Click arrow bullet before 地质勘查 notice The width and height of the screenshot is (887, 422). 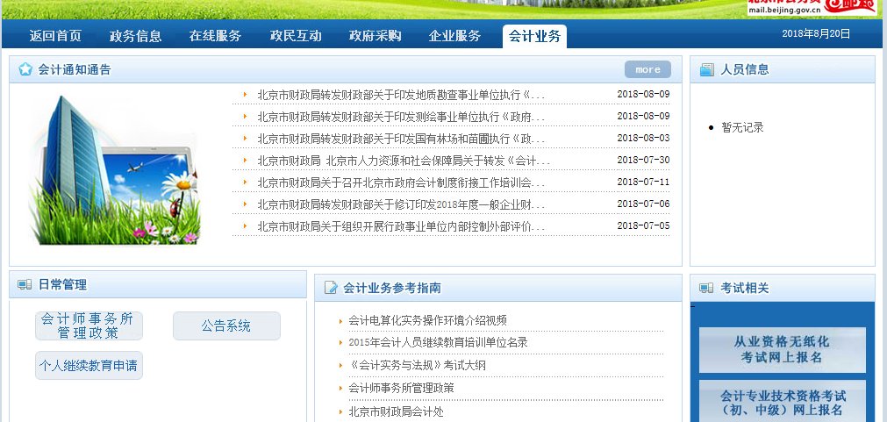click(245, 95)
